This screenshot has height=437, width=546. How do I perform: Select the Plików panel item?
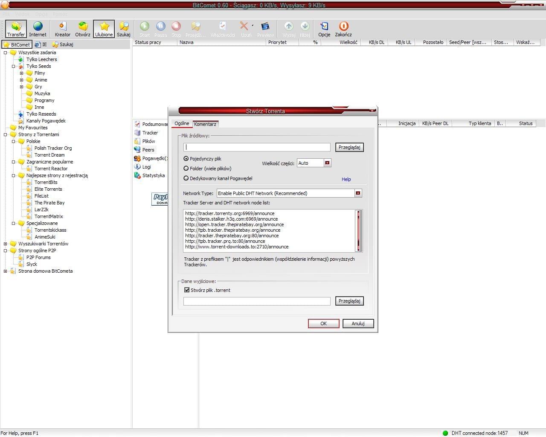(145, 141)
